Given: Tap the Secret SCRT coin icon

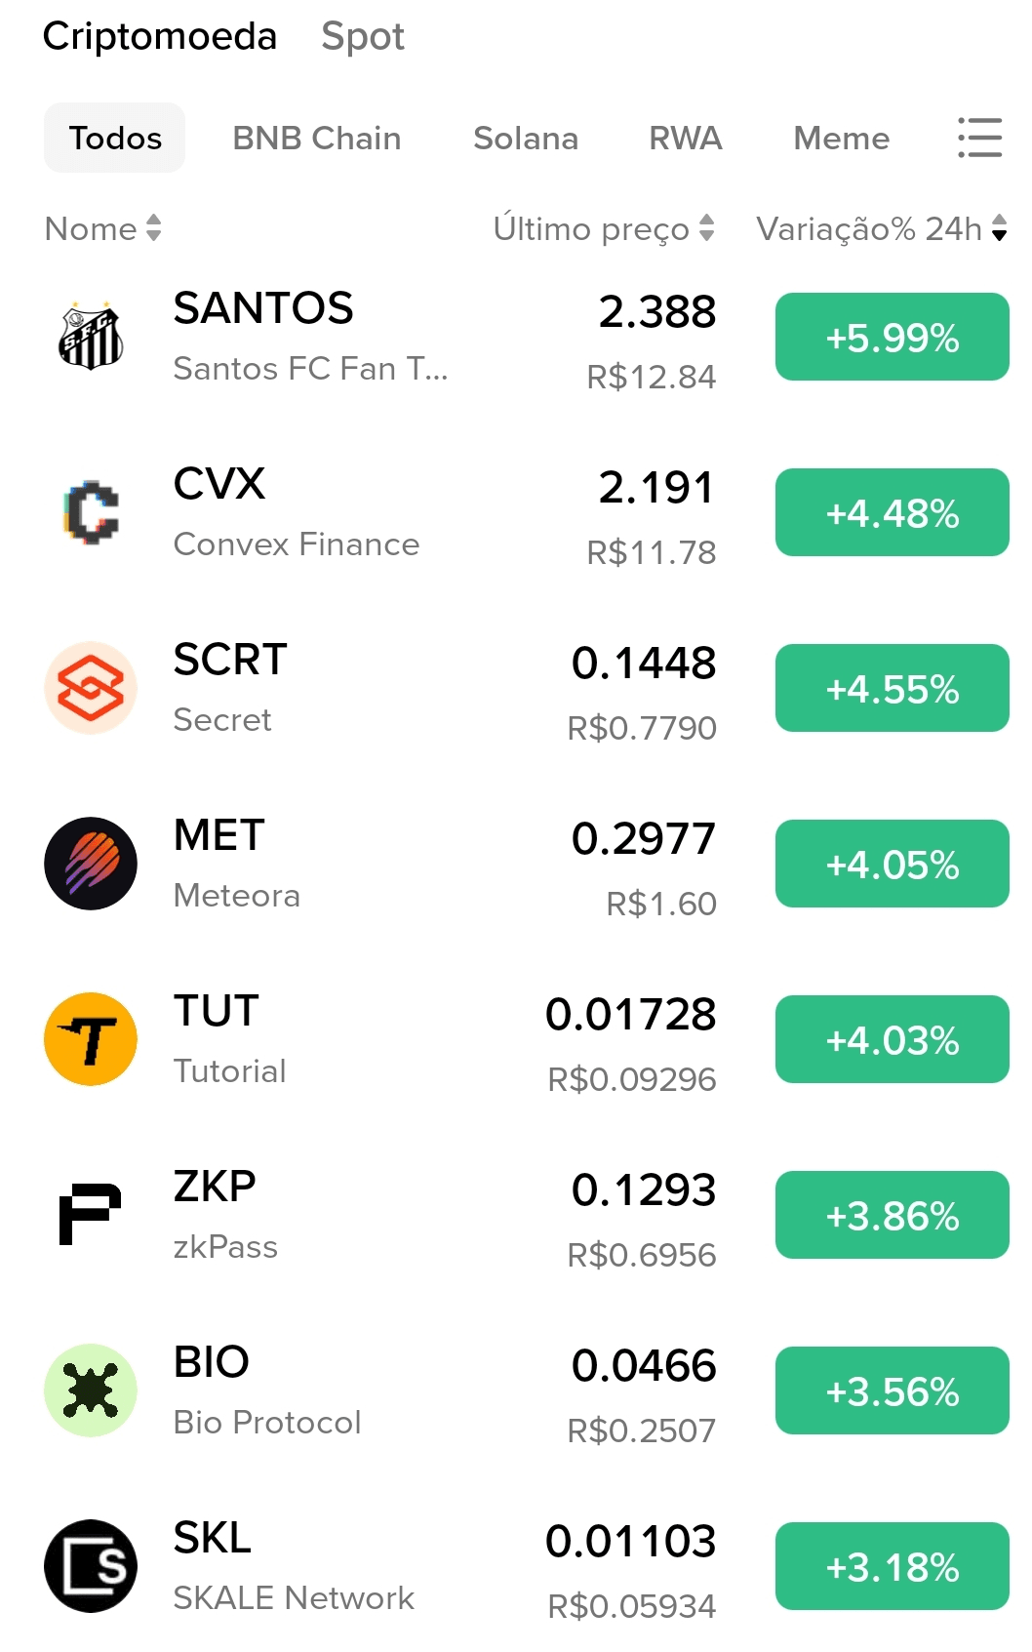Looking at the screenshot, I should click(x=91, y=688).
